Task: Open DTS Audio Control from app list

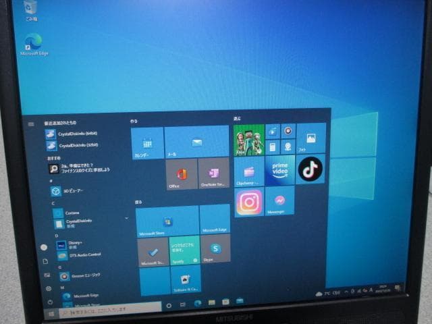Action: (x=80, y=255)
